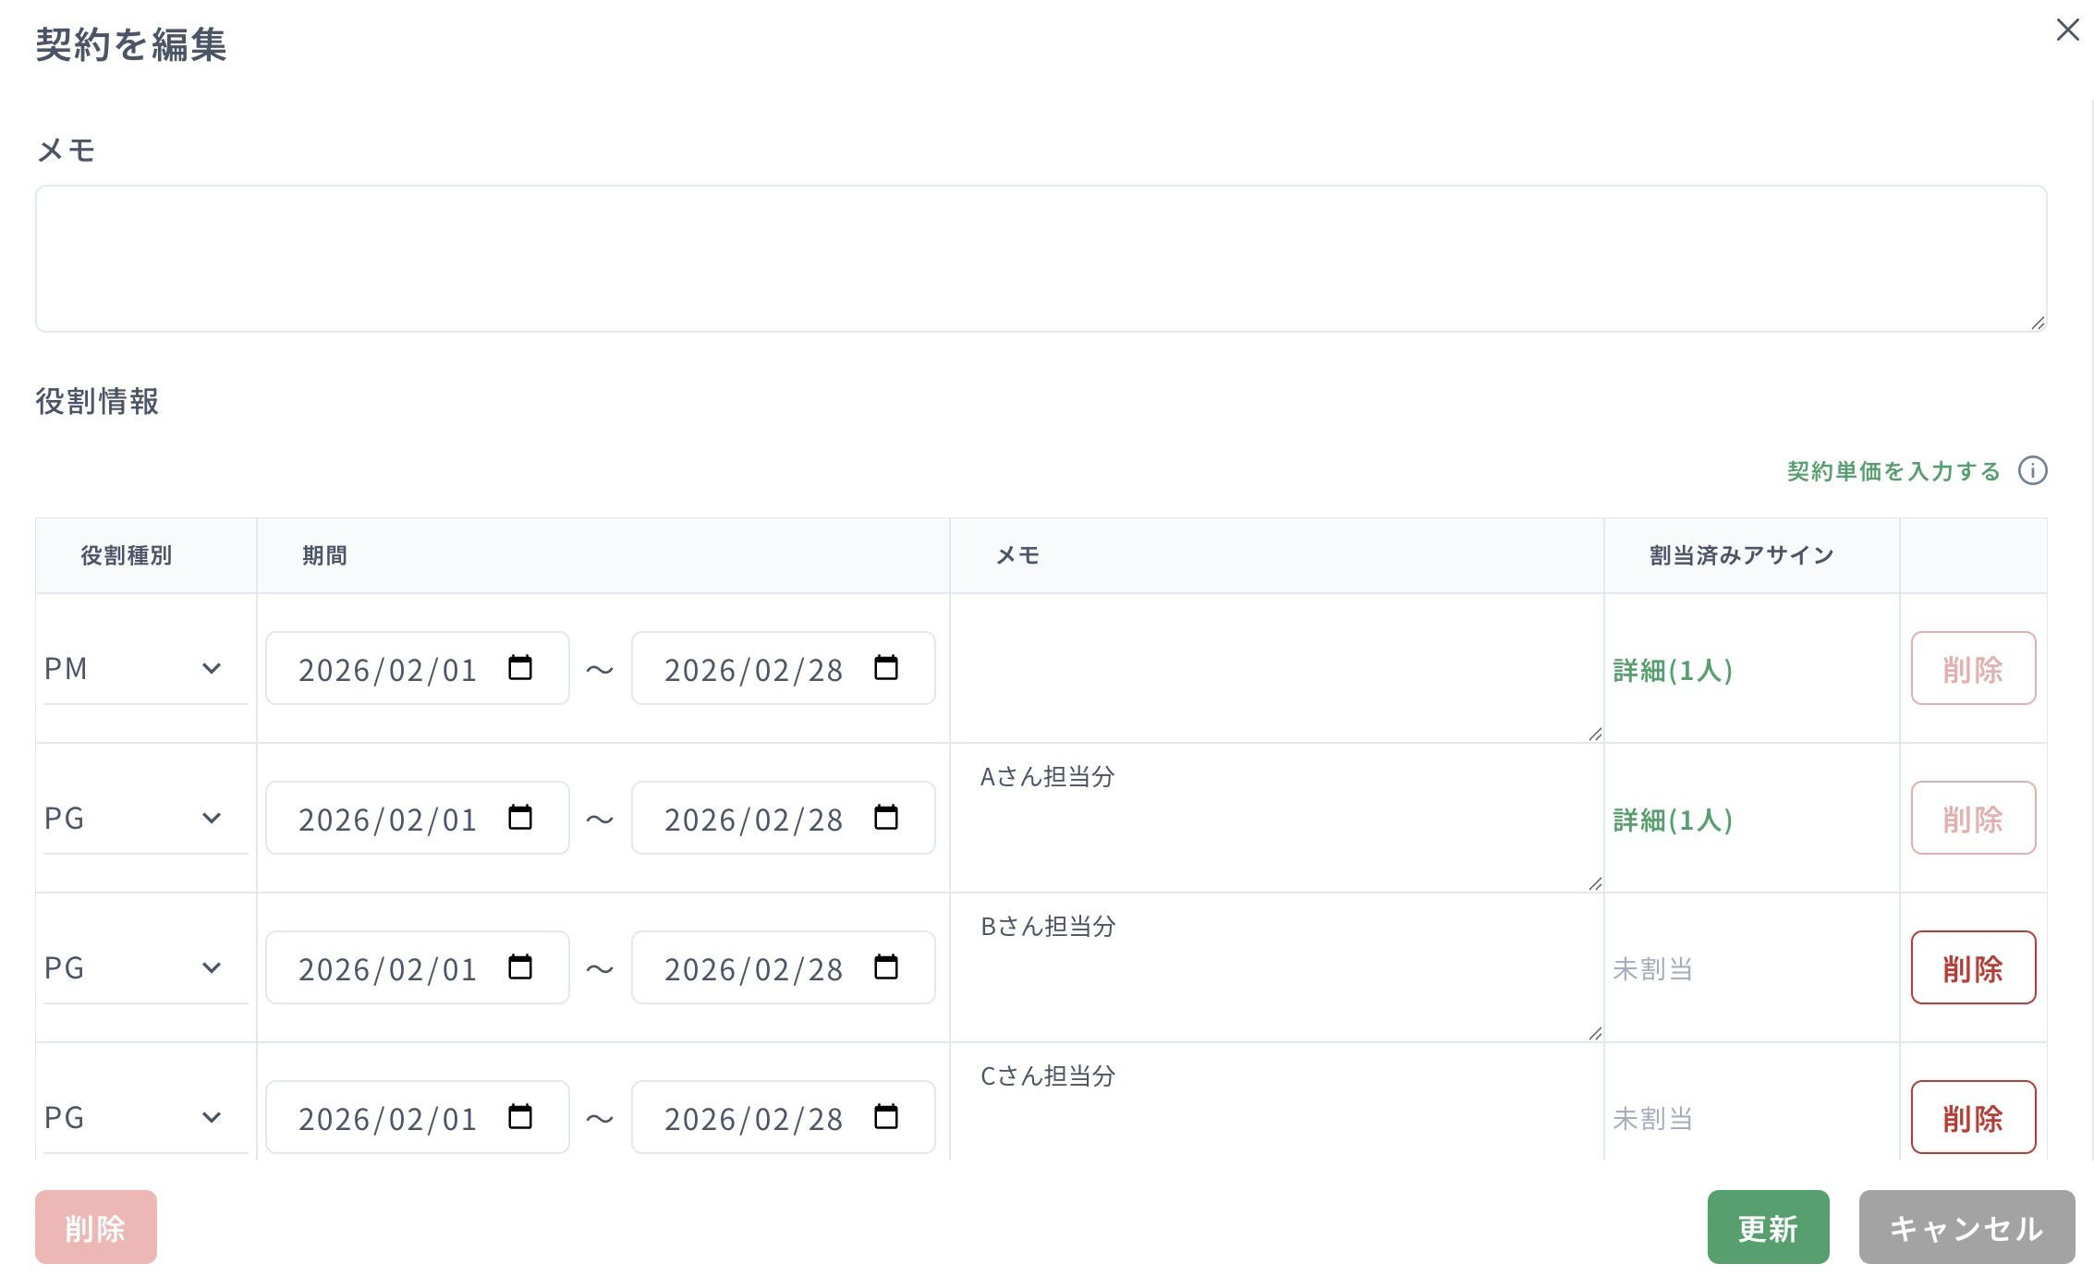Cancel editing with the キャンセル button
This screenshot has width=2094, height=1288.
pos(1966,1227)
